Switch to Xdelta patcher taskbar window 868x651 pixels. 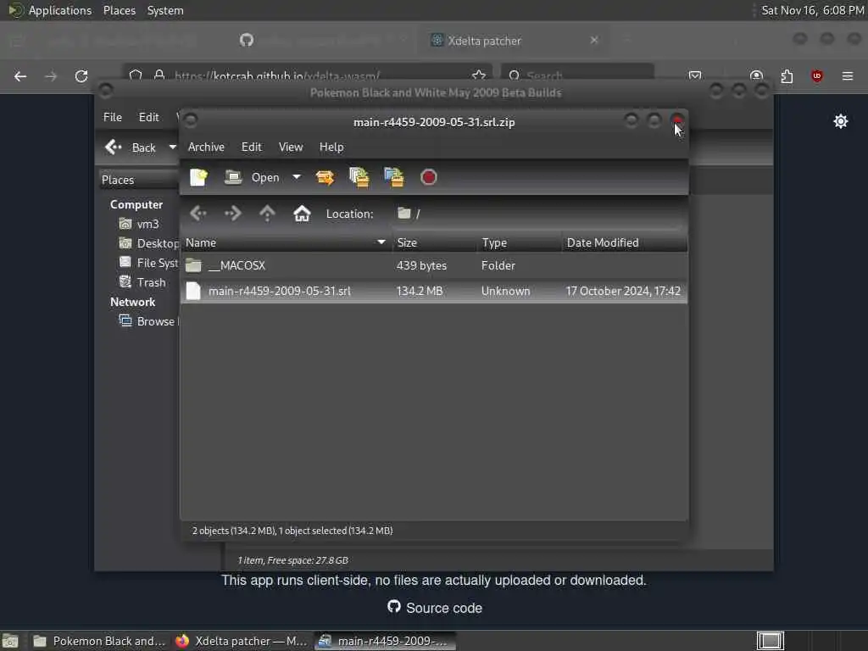point(242,641)
